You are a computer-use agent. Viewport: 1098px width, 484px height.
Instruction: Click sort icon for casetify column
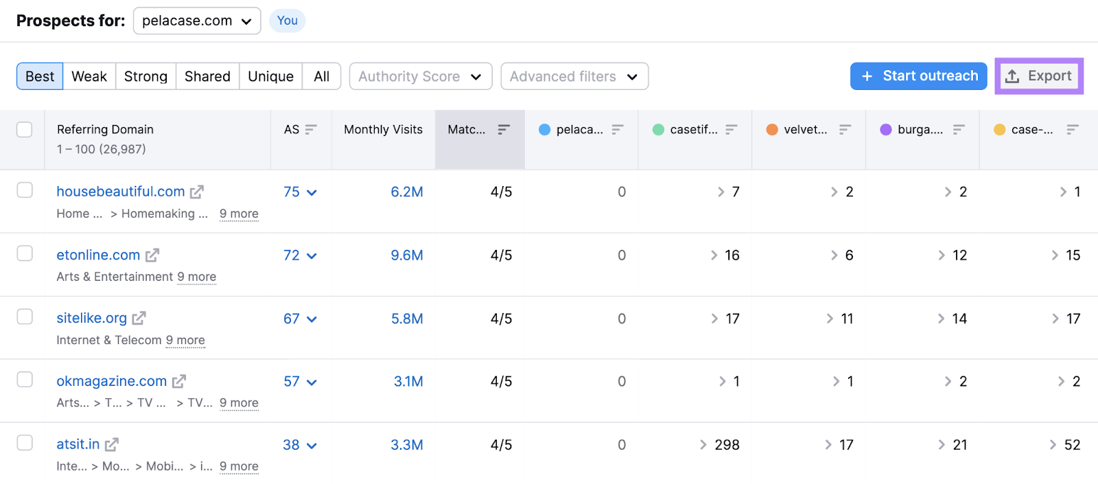(x=732, y=130)
